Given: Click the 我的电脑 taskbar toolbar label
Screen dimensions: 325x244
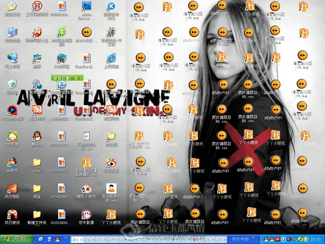Looking at the screenshot, I should coord(241,239).
